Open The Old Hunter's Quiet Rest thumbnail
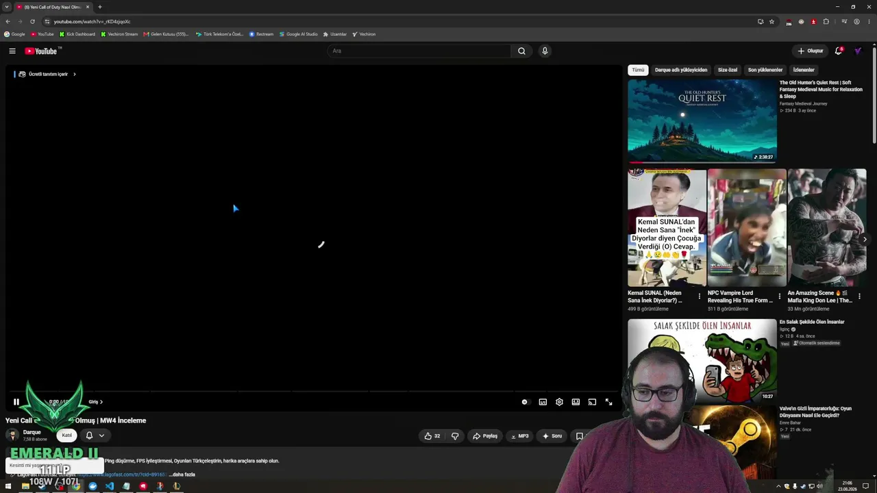 (702, 121)
